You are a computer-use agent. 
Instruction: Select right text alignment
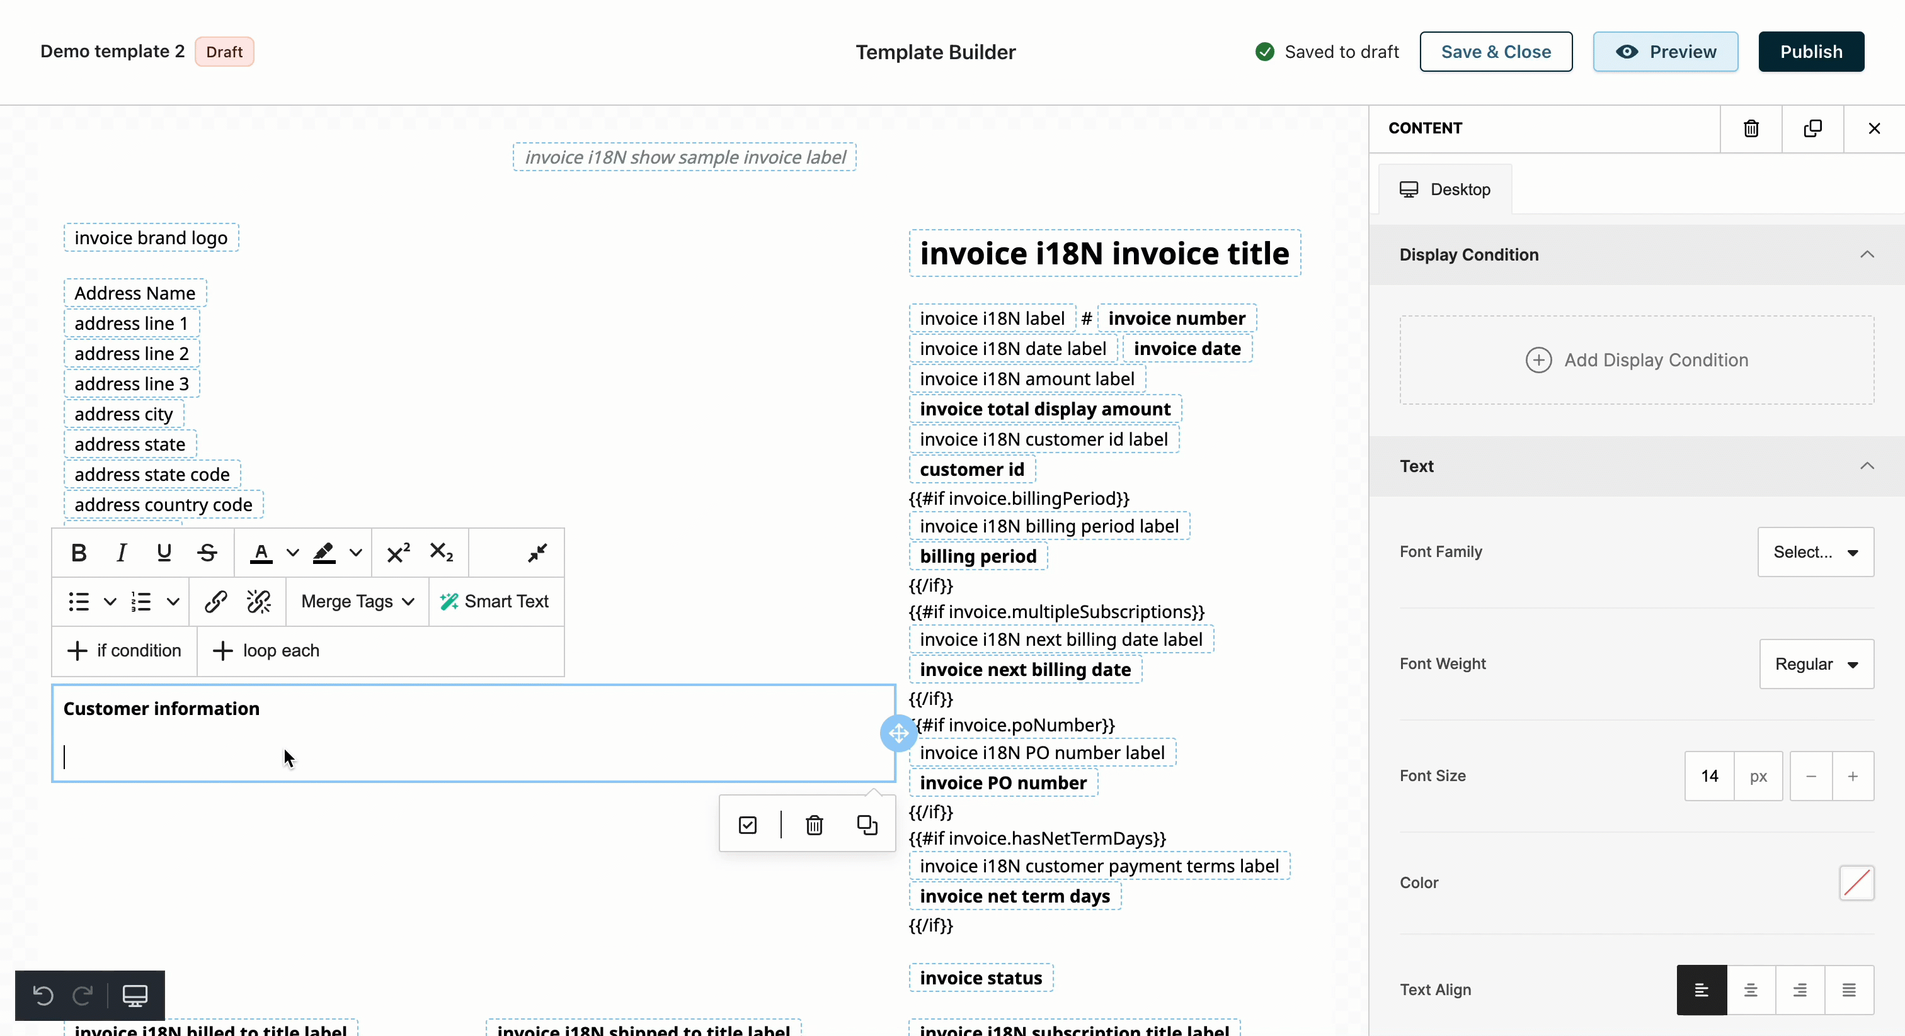pos(1799,989)
